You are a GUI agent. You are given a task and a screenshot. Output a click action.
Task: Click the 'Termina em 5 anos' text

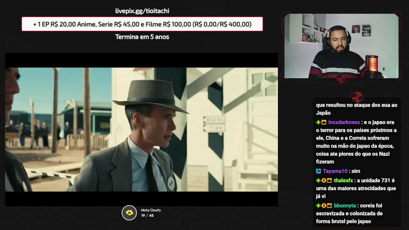pos(142,37)
